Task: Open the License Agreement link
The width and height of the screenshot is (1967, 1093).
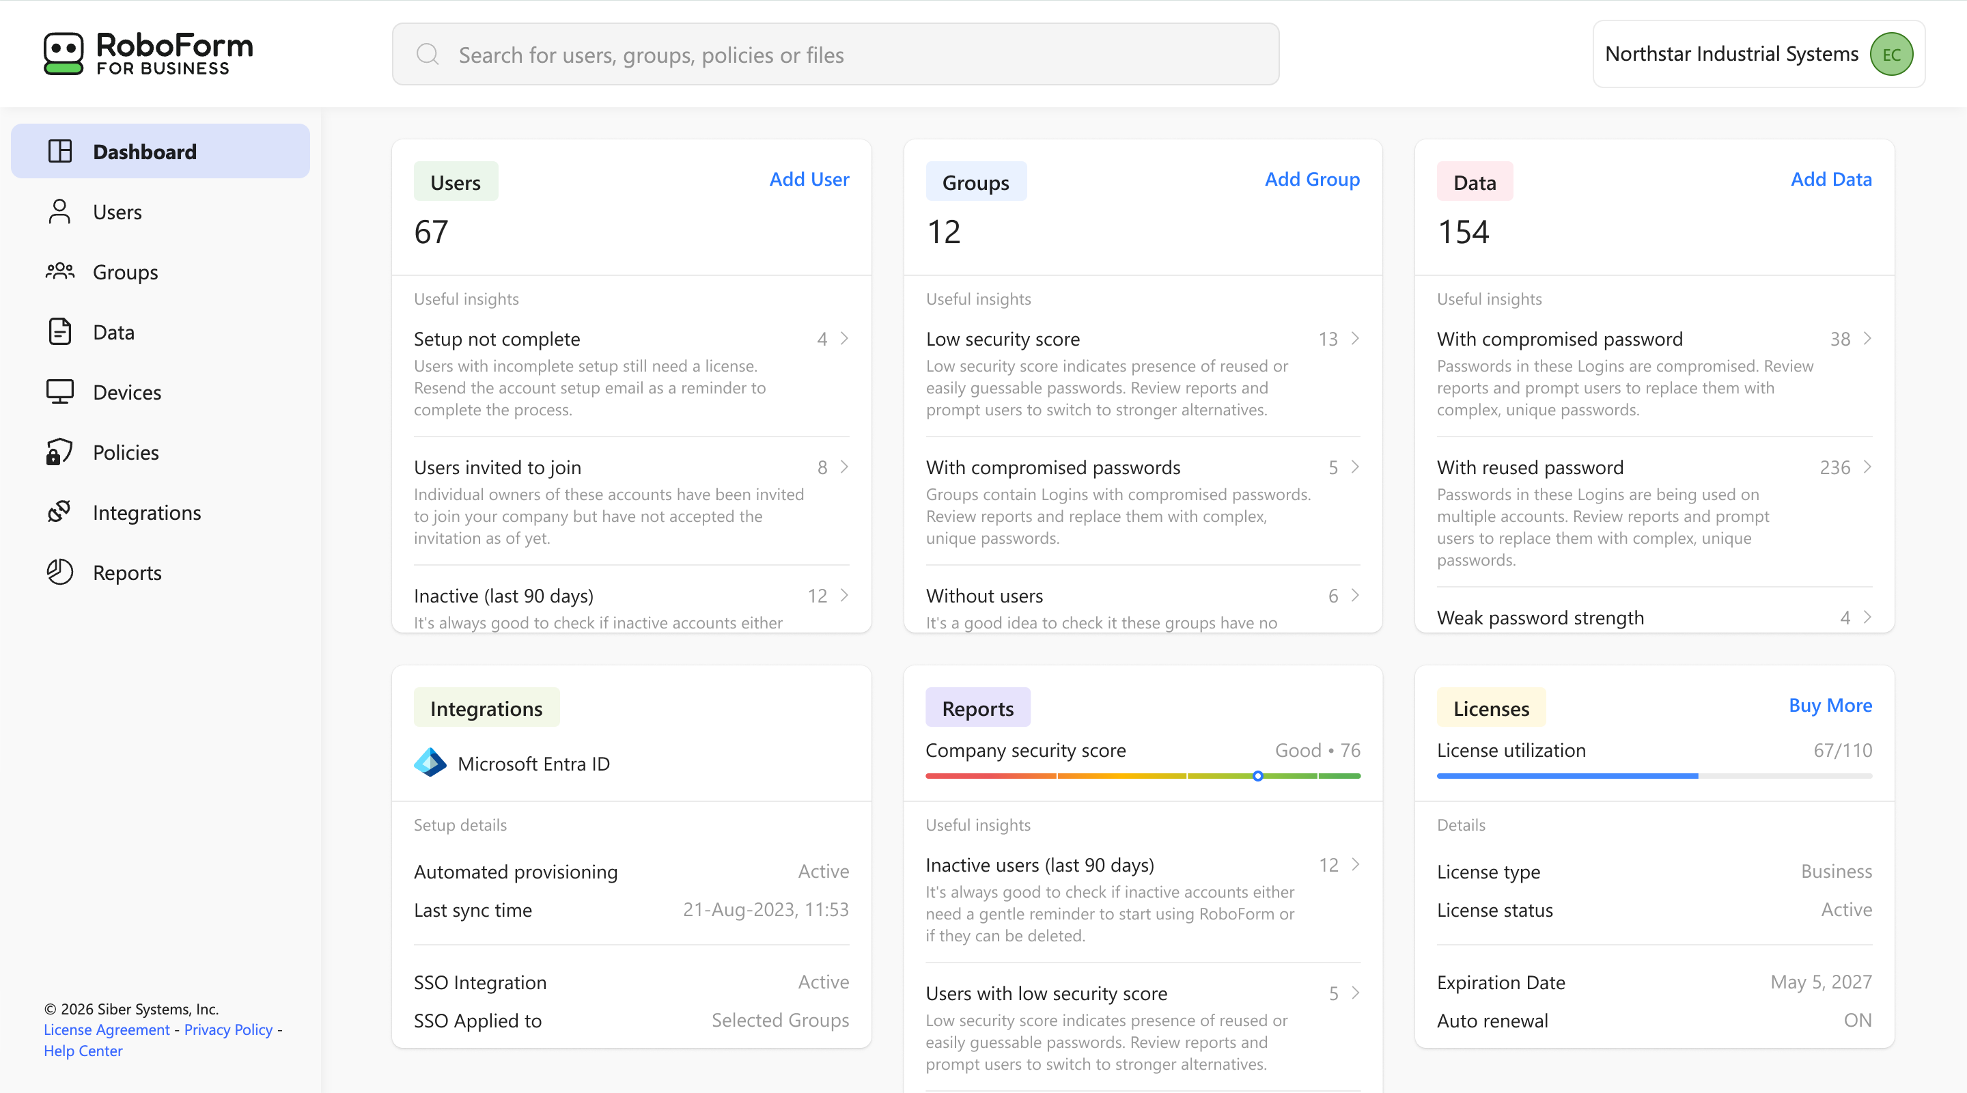Action: [106, 1029]
